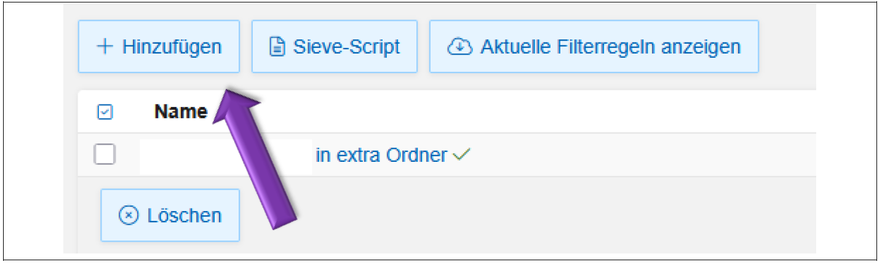882x267 pixels.
Task: Click gray toolbar area right of Aktuelle Filterregeln button
Action: 787,47
